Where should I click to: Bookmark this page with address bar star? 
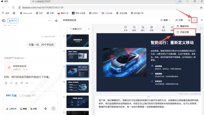[x=201, y=8]
